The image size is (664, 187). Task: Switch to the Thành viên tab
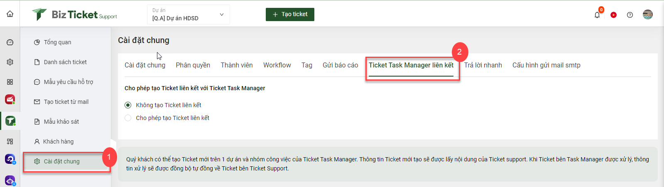click(x=237, y=65)
